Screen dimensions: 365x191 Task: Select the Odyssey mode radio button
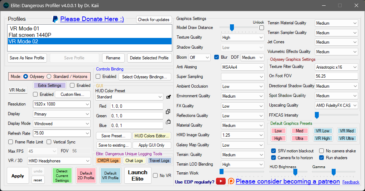(x=25, y=77)
